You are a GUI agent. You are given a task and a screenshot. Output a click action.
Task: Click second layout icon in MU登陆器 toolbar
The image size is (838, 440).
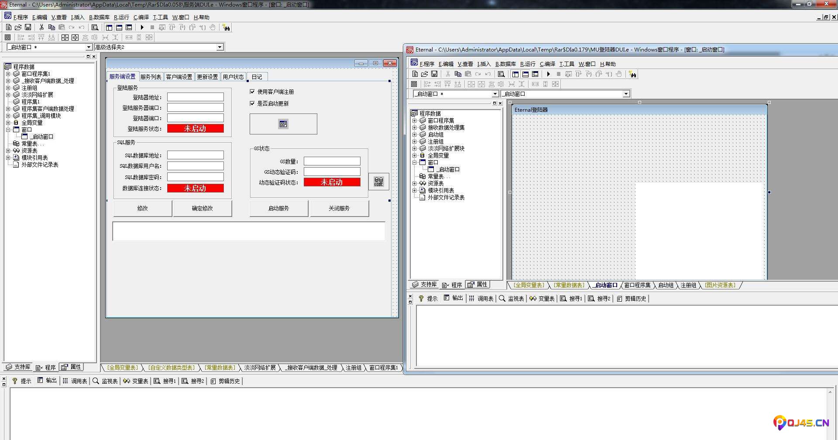[525, 74]
